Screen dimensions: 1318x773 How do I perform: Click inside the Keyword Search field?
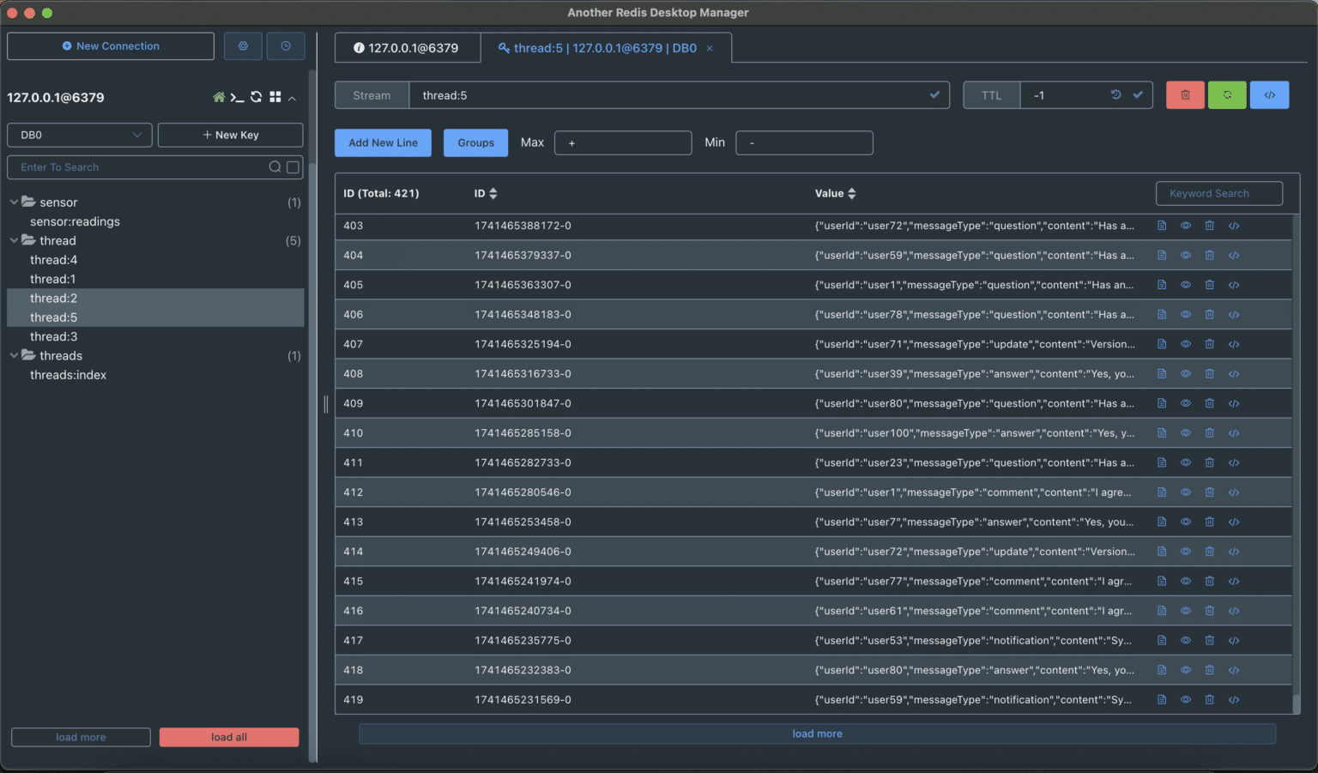point(1218,193)
